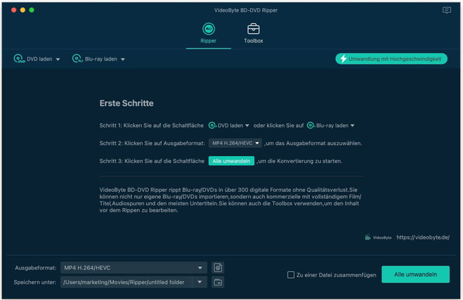Maximize the window with the green button
This screenshot has height=300, width=463.
(x=32, y=10)
